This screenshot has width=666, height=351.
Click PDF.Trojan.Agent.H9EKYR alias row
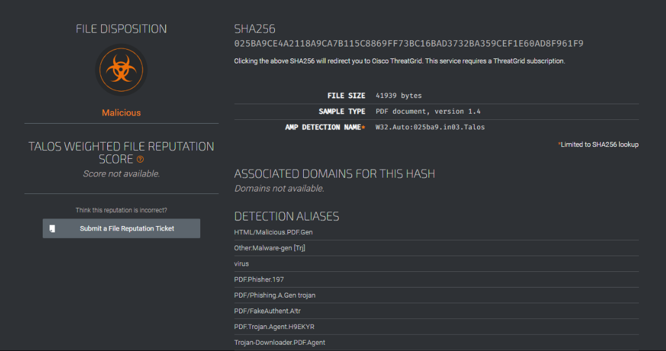436,327
